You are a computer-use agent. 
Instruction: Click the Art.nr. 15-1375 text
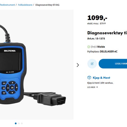pos(96,39)
